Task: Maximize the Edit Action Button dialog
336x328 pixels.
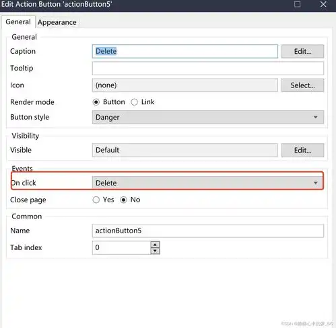Action: click(x=297, y=4)
